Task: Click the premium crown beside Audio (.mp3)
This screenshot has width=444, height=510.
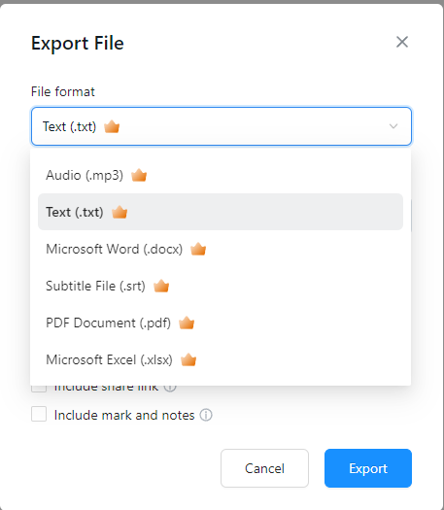Action: pyautogui.click(x=139, y=175)
